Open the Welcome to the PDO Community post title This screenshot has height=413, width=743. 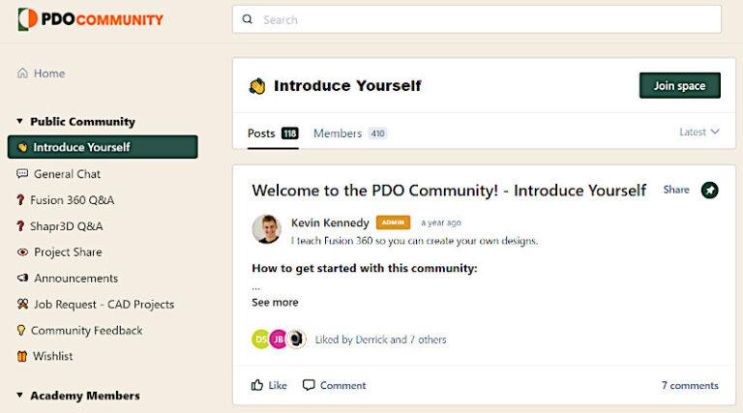449,191
